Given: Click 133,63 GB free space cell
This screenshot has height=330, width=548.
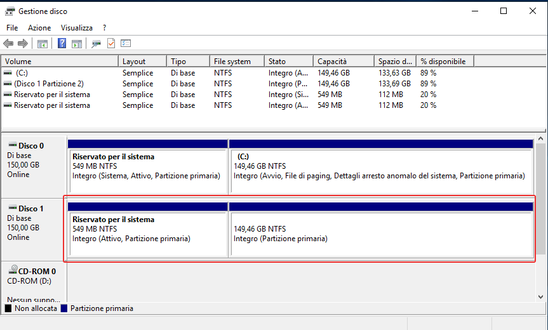Looking at the screenshot, I should (x=394, y=73).
